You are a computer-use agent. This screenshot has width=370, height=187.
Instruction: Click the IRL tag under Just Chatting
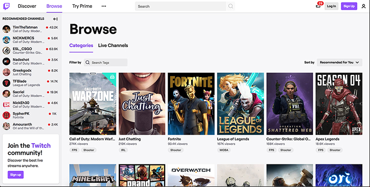pos(123,150)
